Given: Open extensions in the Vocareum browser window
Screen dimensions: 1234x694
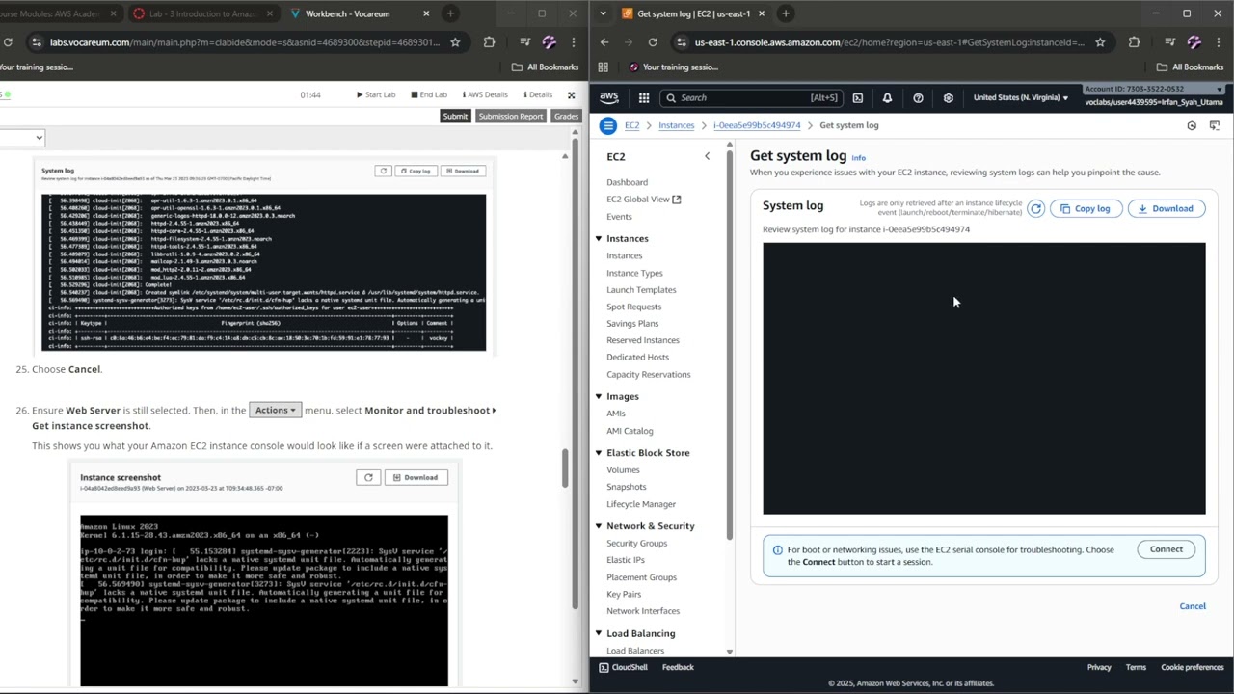Looking at the screenshot, I should tap(489, 42).
